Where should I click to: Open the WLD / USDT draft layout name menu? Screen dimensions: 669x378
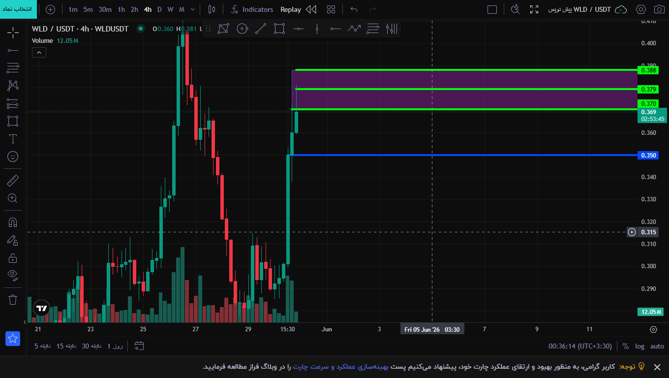click(579, 9)
